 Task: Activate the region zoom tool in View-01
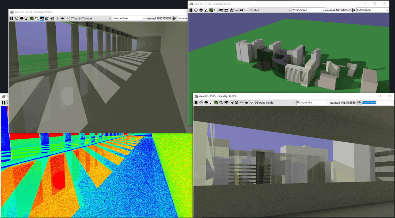[x=221, y=102]
